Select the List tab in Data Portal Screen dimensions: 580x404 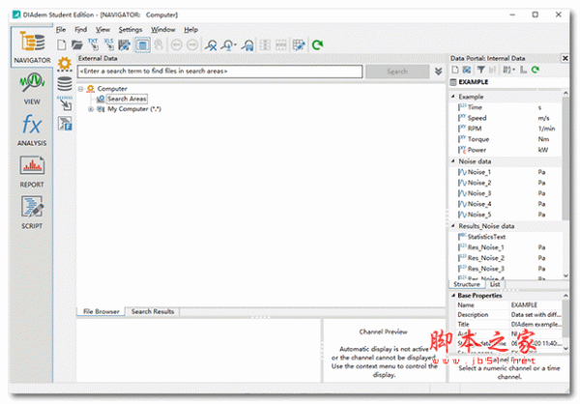pos(495,284)
